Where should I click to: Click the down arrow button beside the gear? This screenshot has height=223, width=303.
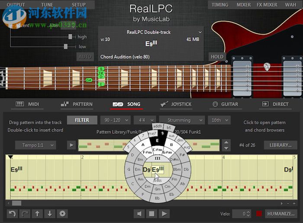[x=50, y=214]
